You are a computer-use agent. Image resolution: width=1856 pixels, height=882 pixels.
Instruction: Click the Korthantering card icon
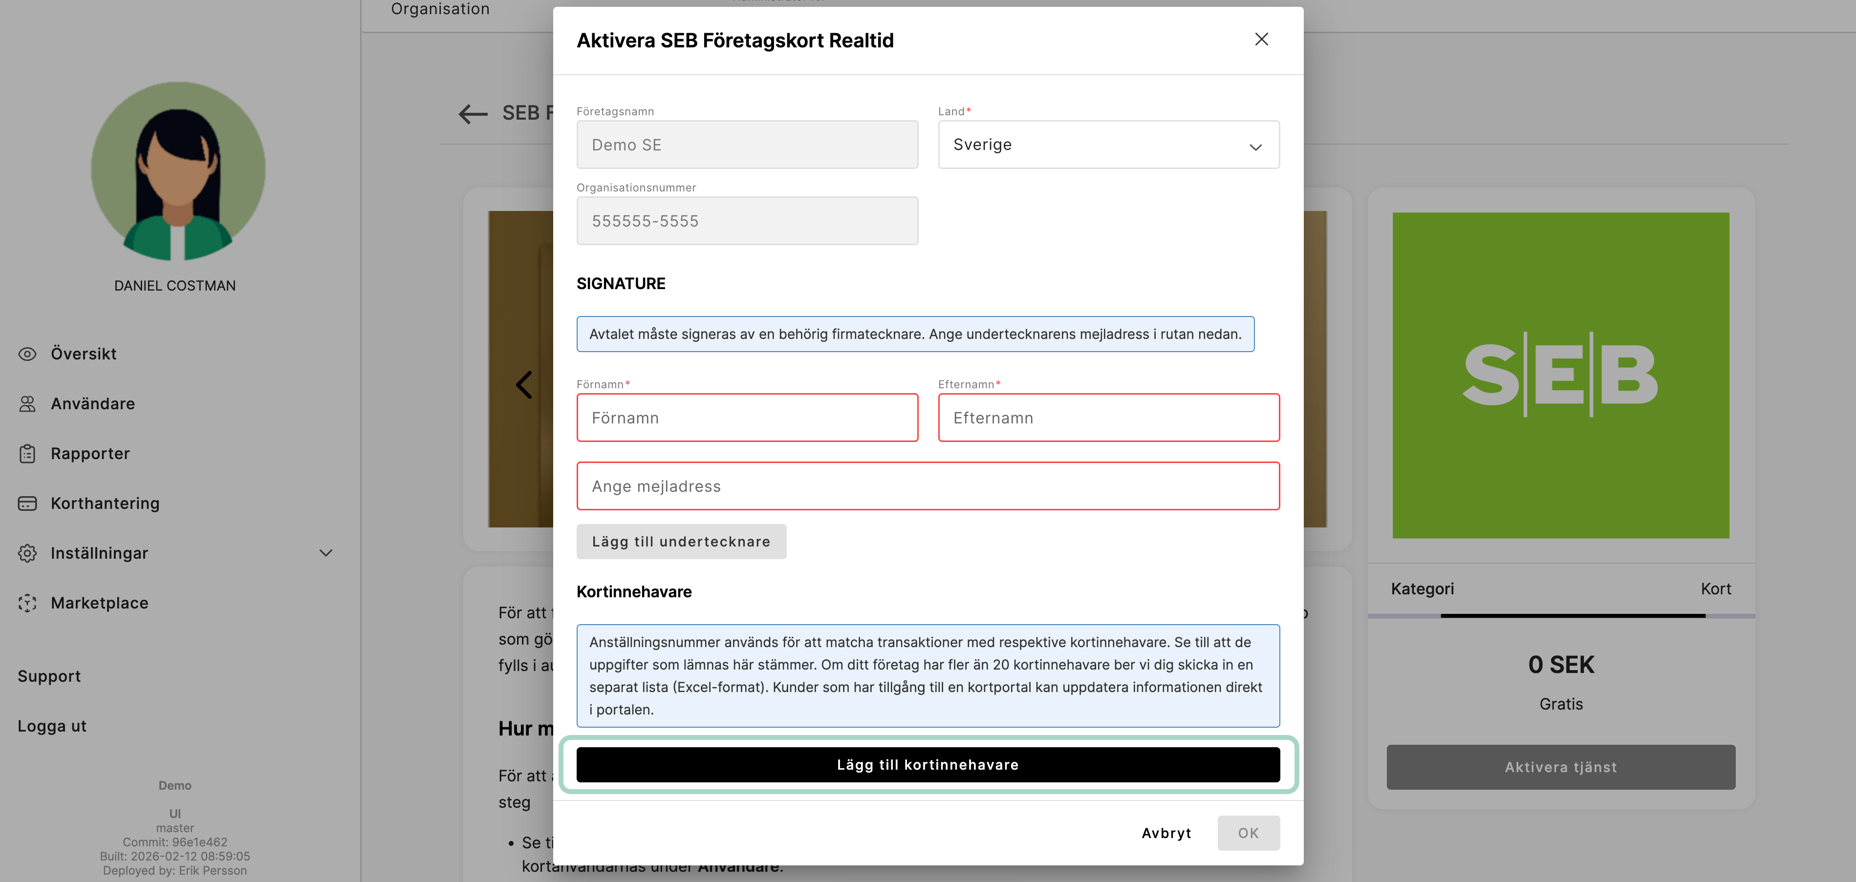point(27,504)
